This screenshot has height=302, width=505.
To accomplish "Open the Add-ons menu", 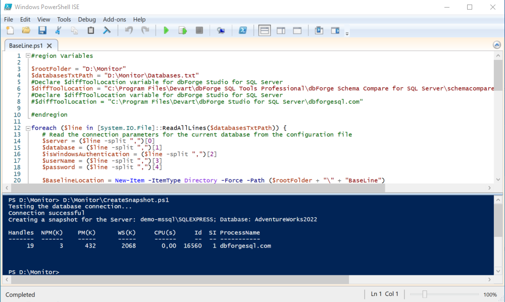I will pyautogui.click(x=114, y=20).
